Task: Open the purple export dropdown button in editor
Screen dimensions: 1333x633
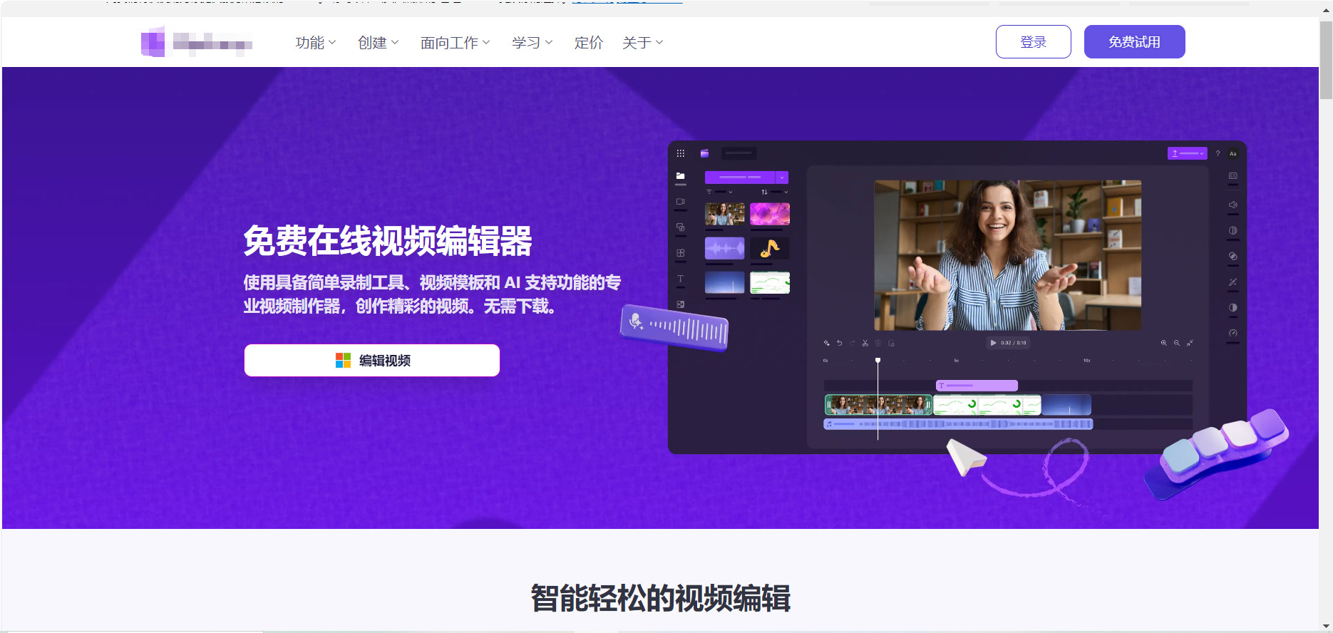Action: click(1188, 153)
